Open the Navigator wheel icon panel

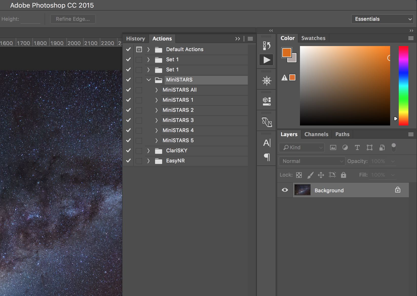coord(267,81)
